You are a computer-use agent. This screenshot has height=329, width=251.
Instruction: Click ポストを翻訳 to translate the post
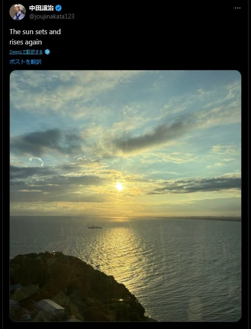point(25,62)
